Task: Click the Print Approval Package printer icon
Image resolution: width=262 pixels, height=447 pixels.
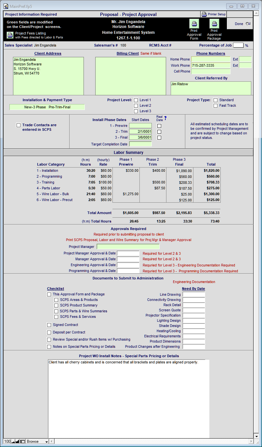Action: click(214, 24)
